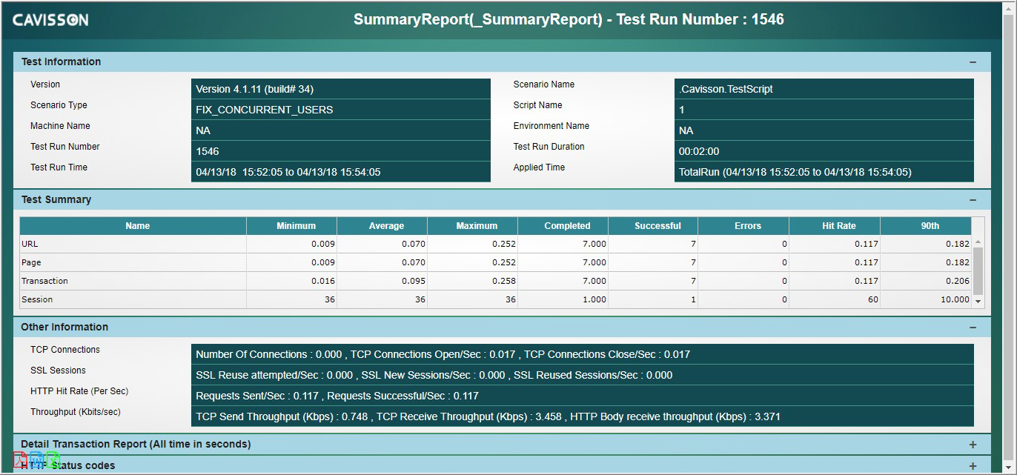1017x475 pixels.
Task: Select the Session row in summary table
Action: coord(37,300)
